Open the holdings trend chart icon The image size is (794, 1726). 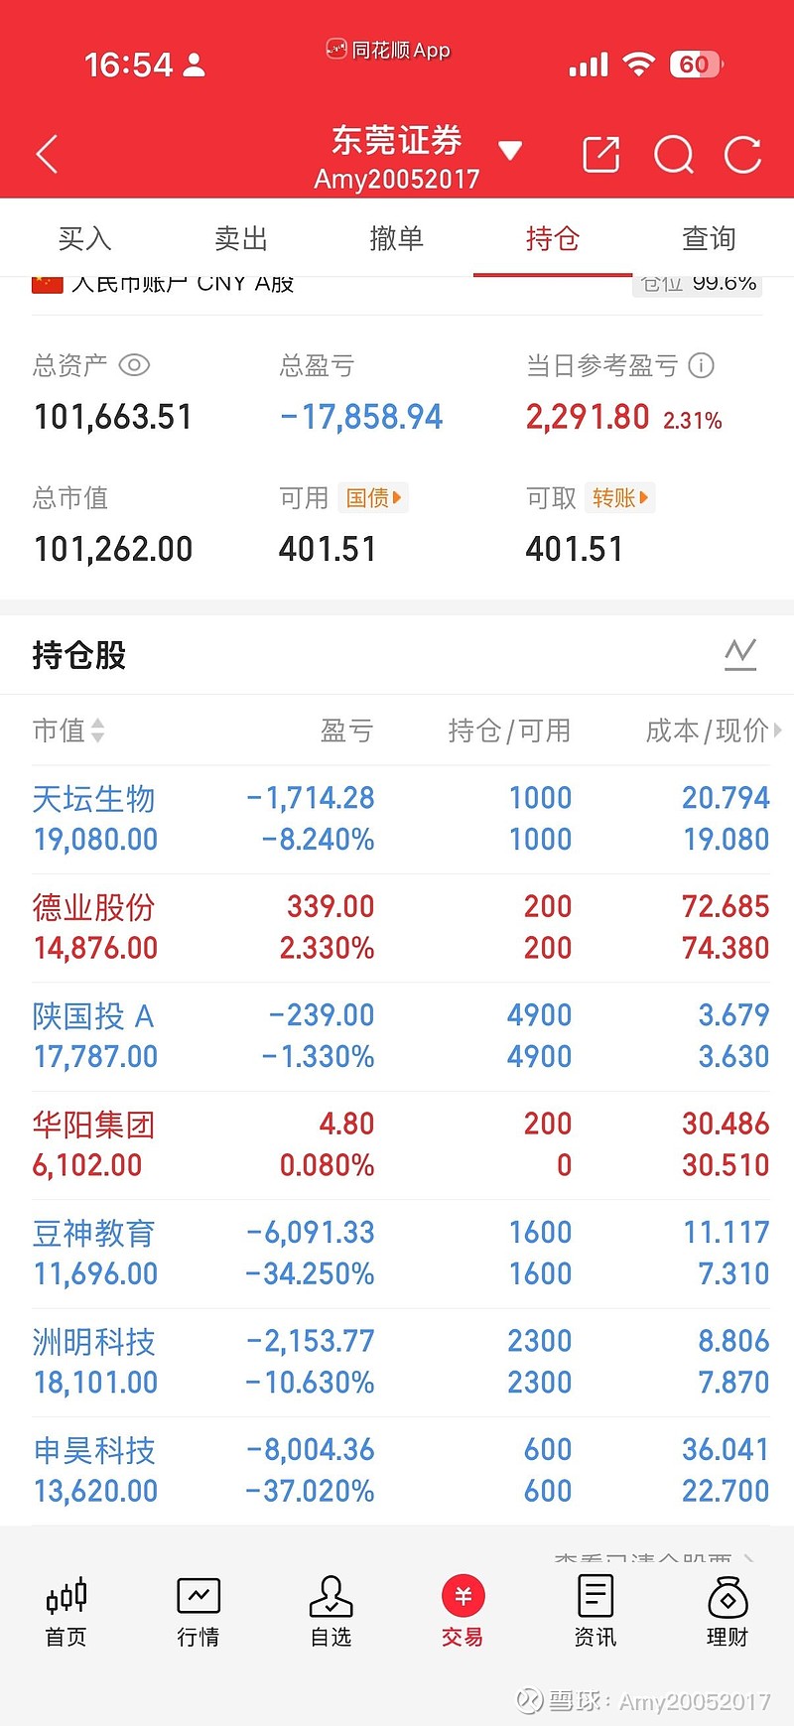(x=740, y=654)
